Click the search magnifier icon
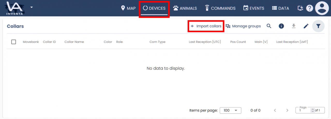The height and width of the screenshot is (119, 331). (269, 26)
